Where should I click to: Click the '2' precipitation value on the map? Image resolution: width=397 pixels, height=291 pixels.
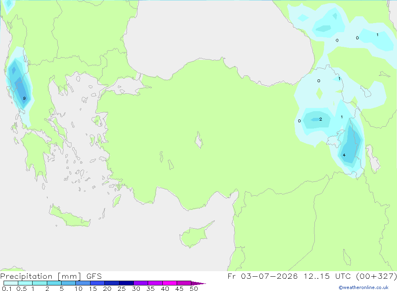(x=320, y=119)
